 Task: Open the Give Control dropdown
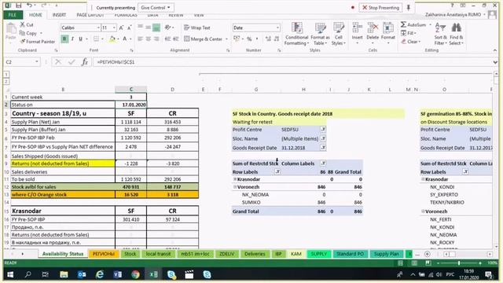(x=156, y=7)
